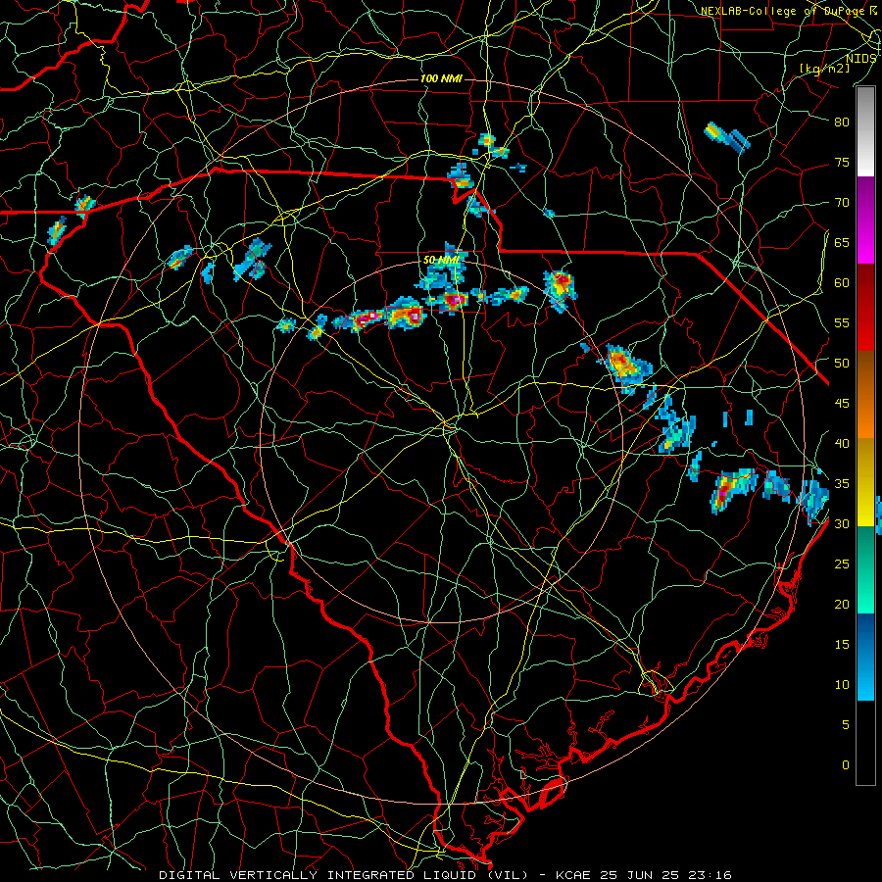Click color scale value 50
The height and width of the screenshot is (882, 882).
(842, 363)
